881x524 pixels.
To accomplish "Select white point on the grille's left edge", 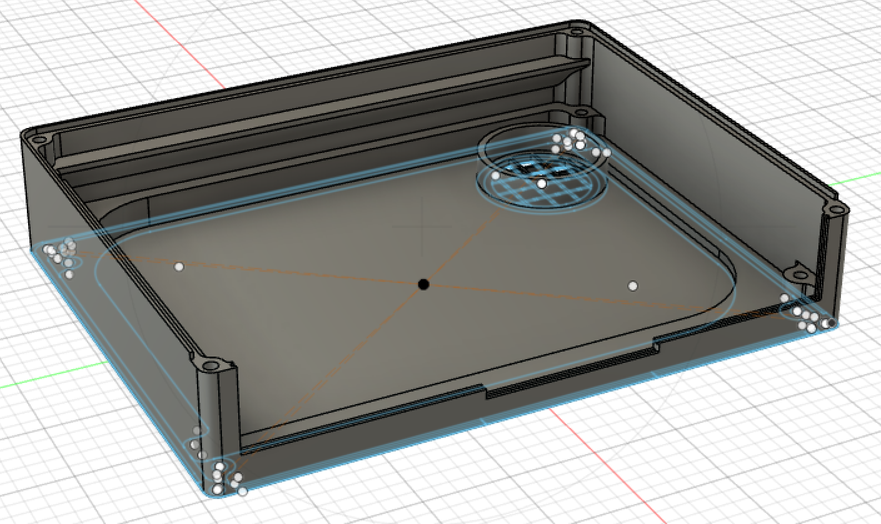I will click(x=496, y=175).
